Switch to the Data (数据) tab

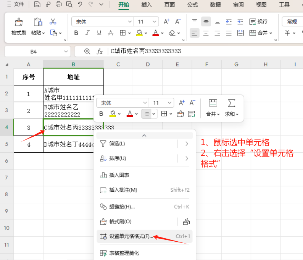(x=215, y=5)
